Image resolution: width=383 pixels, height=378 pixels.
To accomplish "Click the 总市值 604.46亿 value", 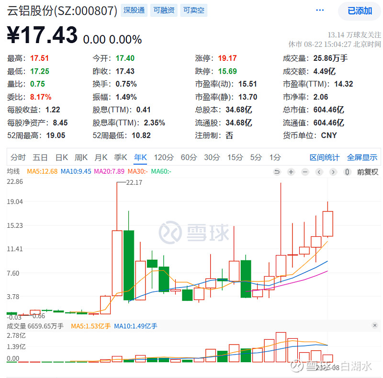I will tap(328, 110).
